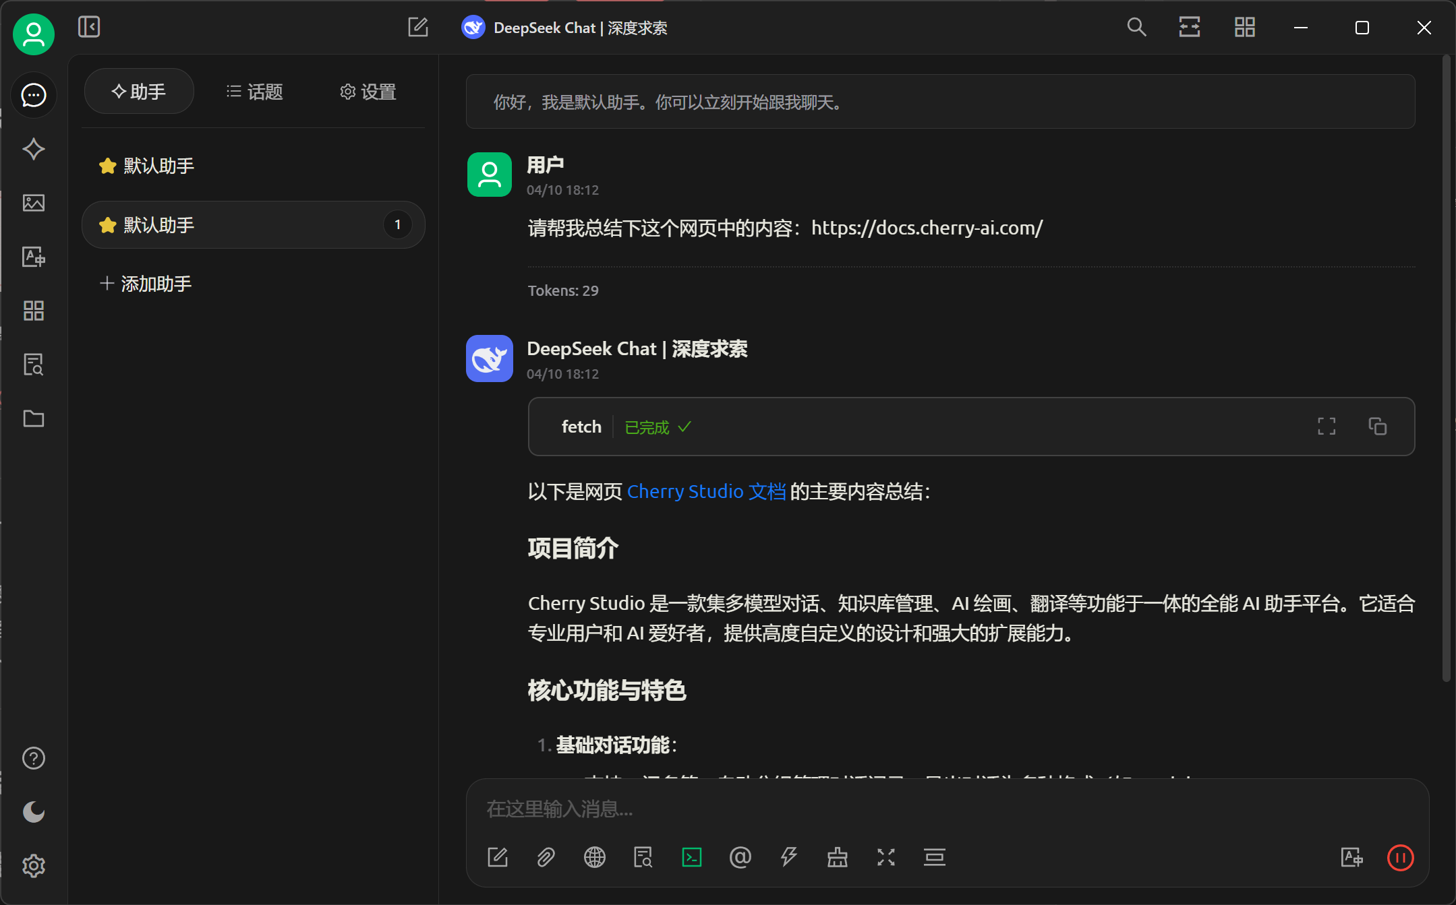Open the translate icon in sidebar
Image resolution: width=1456 pixels, height=905 pixels.
point(34,257)
